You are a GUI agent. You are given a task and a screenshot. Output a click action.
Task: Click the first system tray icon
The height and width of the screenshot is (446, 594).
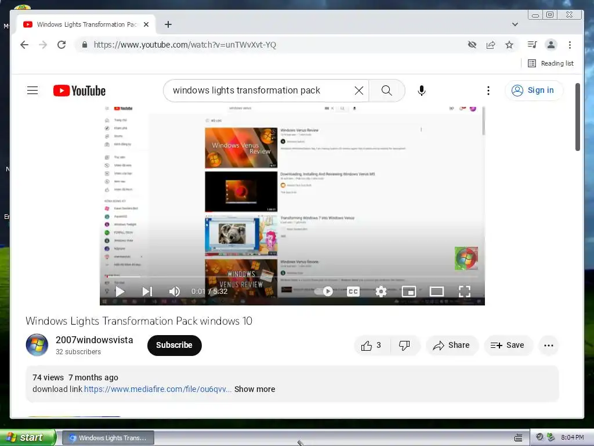[x=540, y=437]
